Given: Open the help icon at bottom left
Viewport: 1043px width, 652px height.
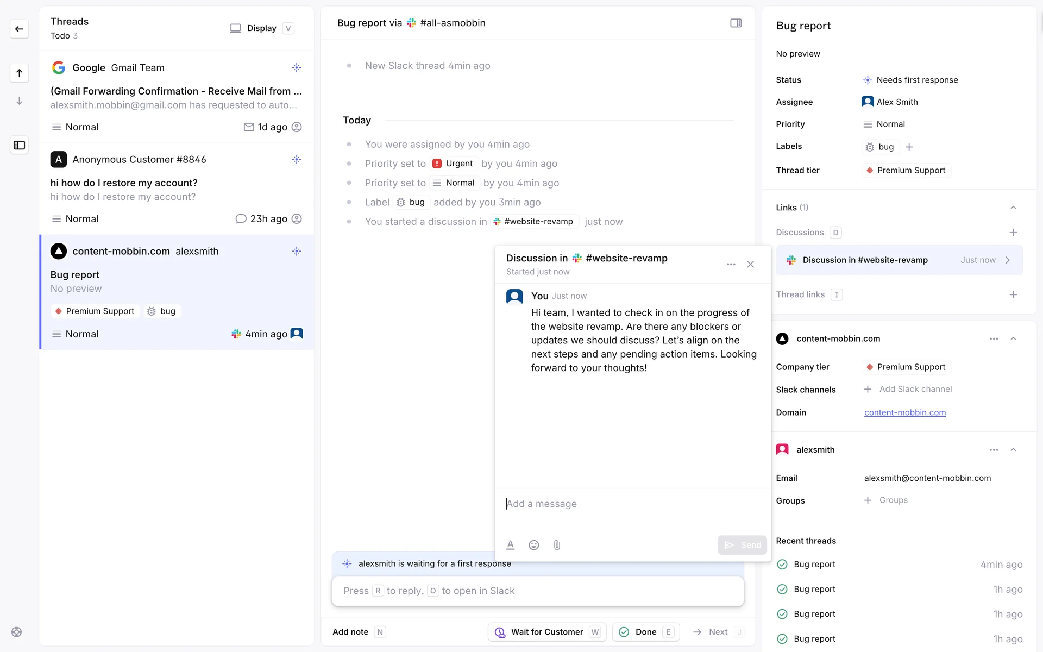Looking at the screenshot, I should tap(17, 632).
